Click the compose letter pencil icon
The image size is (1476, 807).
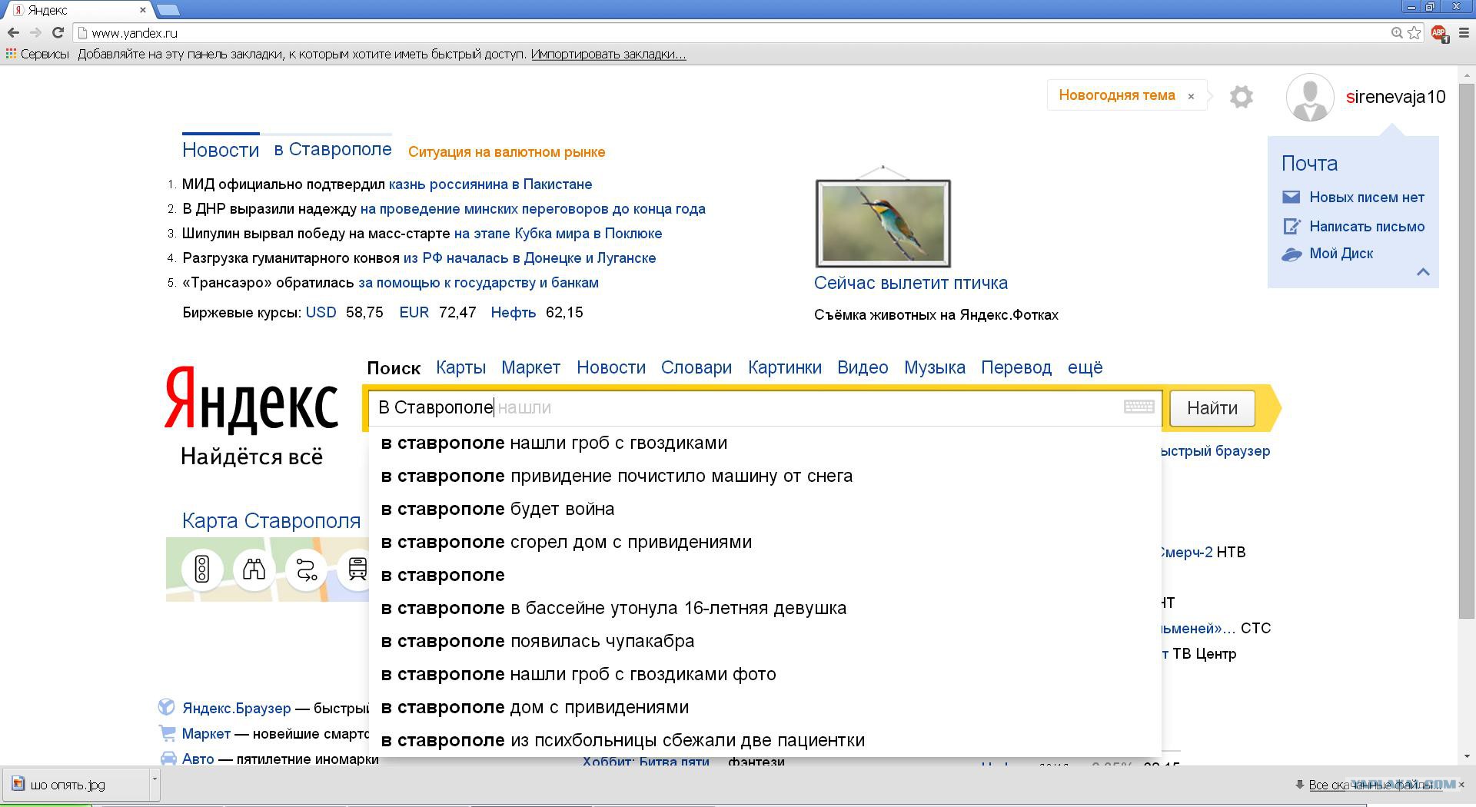click(x=1291, y=226)
